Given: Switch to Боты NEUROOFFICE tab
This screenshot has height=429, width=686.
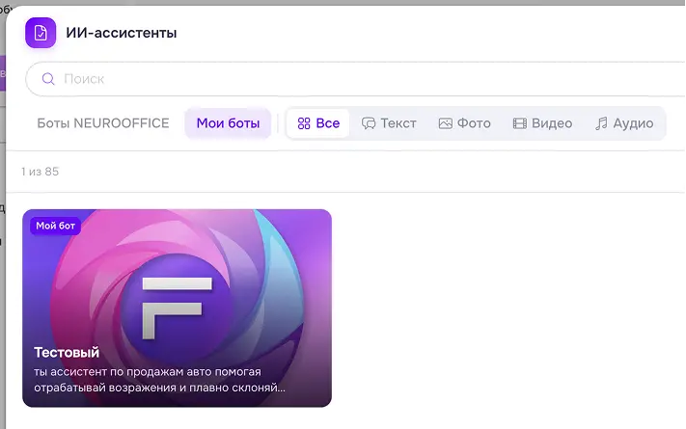Looking at the screenshot, I should click(103, 123).
